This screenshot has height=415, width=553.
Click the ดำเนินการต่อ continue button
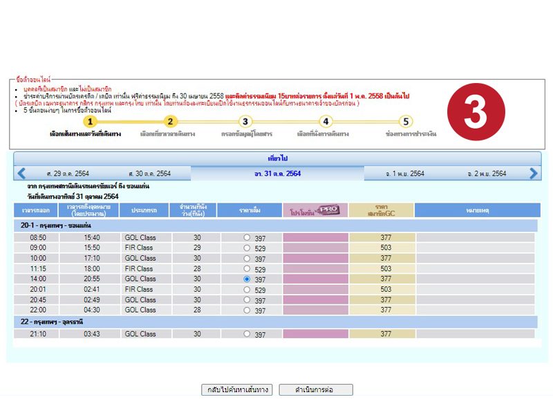point(316,389)
